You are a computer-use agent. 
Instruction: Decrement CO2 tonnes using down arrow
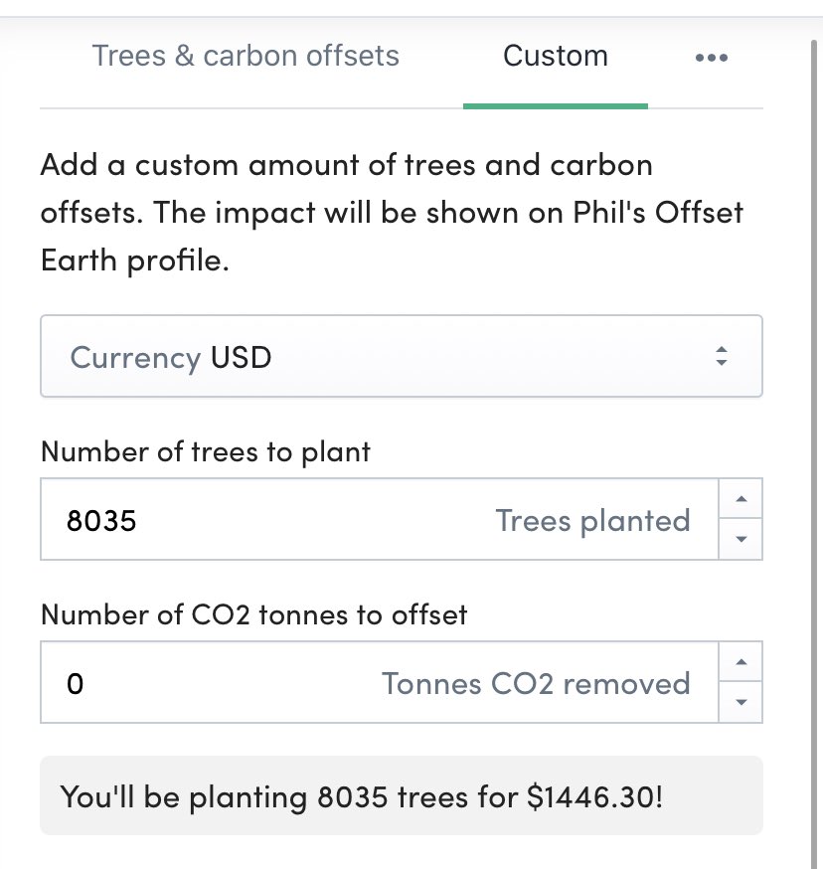tap(741, 702)
